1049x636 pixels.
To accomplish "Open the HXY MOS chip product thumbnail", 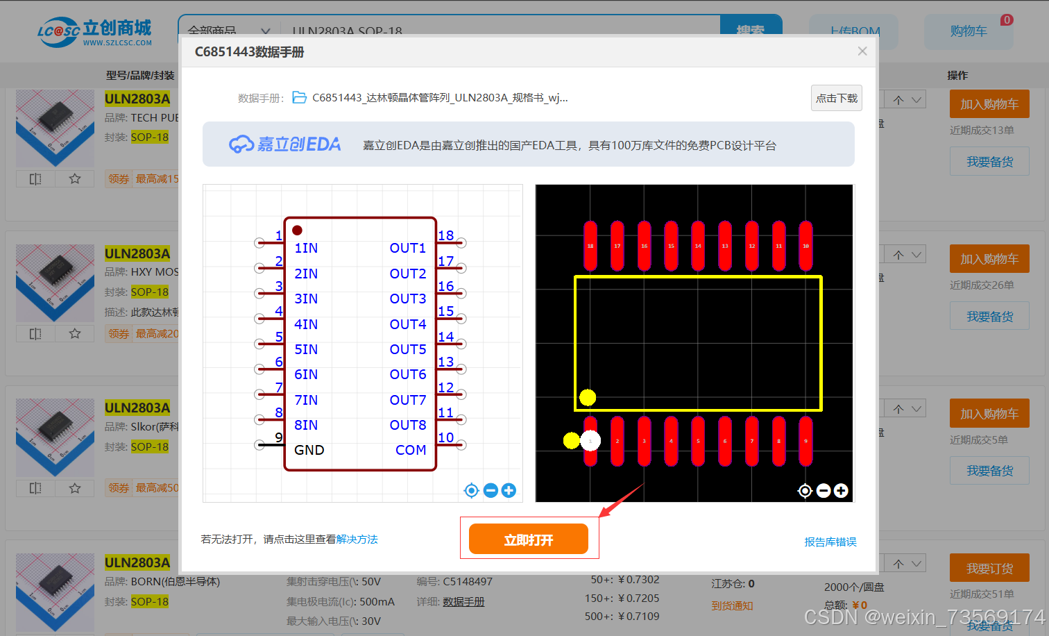I will 55,283.
